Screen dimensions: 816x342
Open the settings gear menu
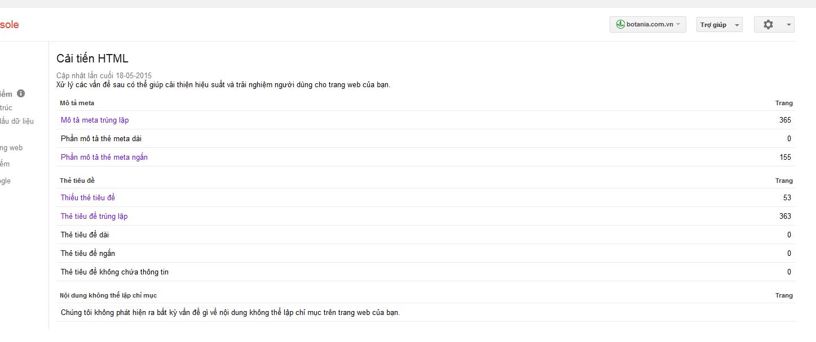[x=768, y=25]
